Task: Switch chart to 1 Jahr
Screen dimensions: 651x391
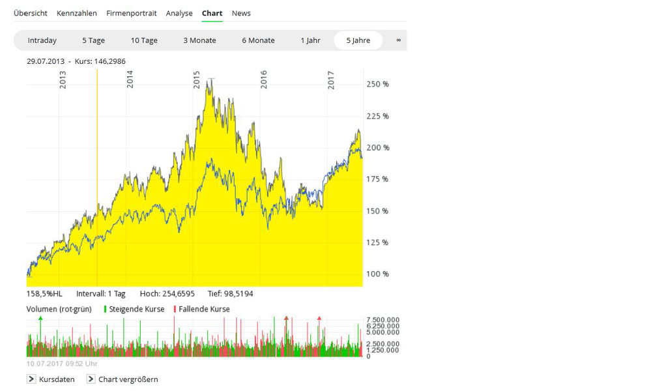Action: pos(310,40)
